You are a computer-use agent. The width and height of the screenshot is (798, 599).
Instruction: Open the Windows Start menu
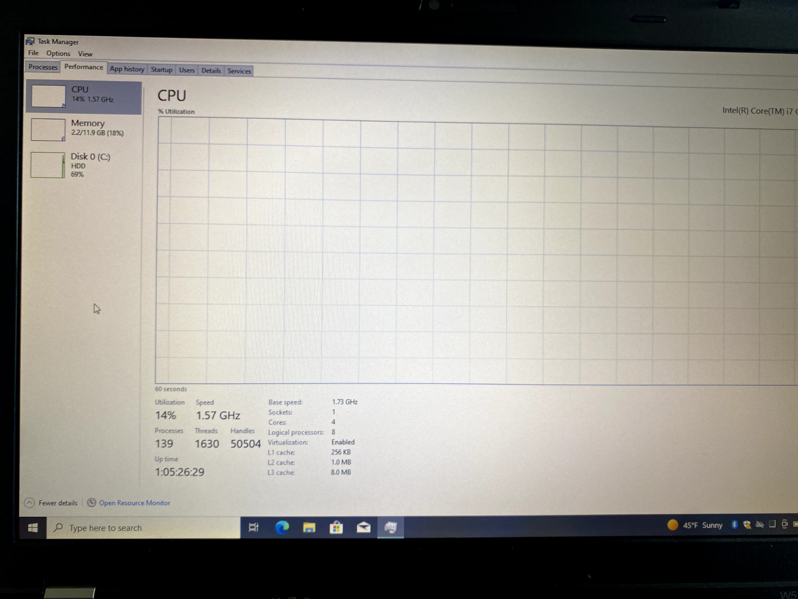pyautogui.click(x=33, y=528)
